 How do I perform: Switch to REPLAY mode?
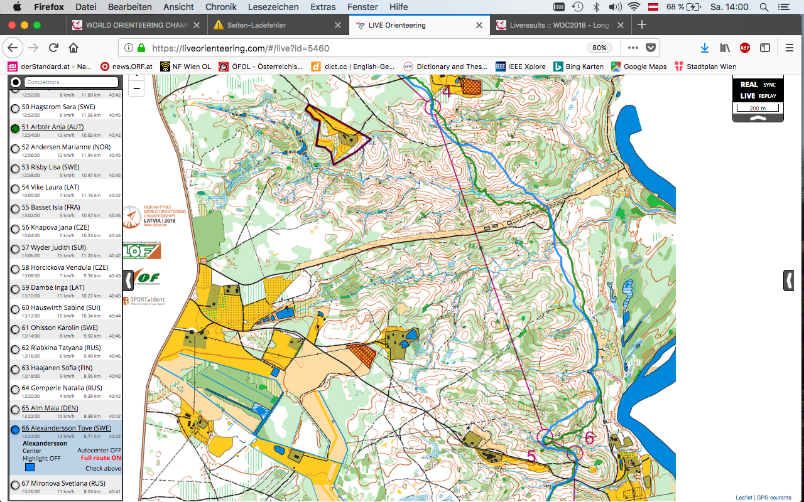[x=767, y=96]
